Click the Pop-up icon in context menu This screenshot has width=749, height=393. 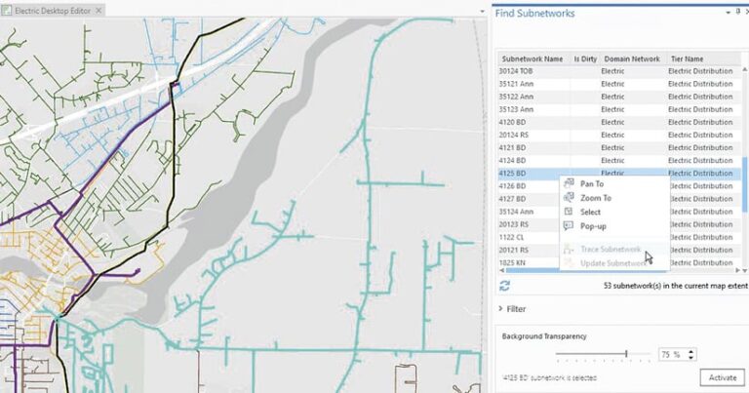(569, 226)
